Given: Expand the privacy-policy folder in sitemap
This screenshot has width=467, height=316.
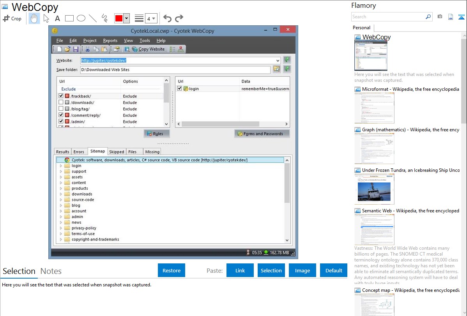Looking at the screenshot, I should coord(61,228).
